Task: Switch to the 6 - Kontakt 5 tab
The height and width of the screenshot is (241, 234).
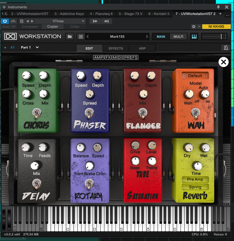Action: tap(159, 14)
